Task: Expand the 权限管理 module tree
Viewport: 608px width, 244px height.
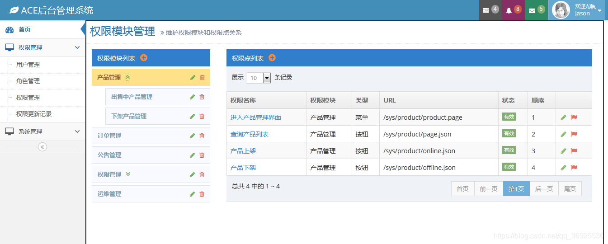Action: (x=128, y=174)
